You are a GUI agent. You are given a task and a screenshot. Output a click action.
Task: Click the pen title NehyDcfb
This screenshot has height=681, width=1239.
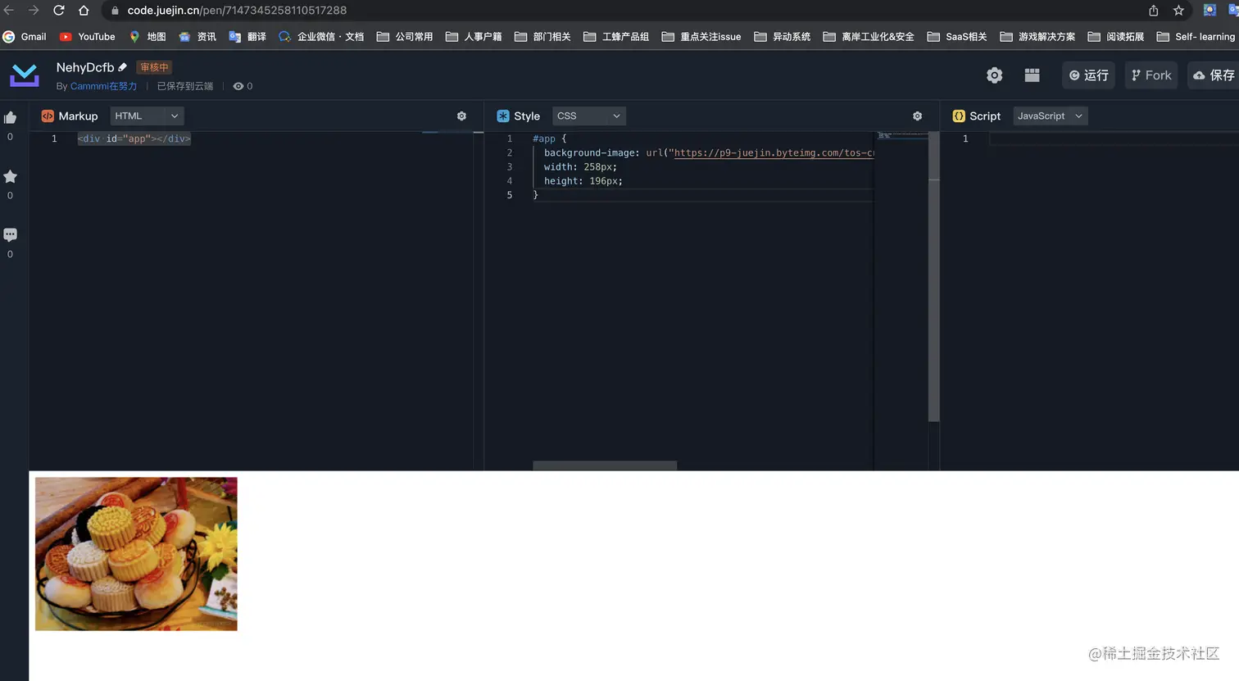click(x=85, y=67)
